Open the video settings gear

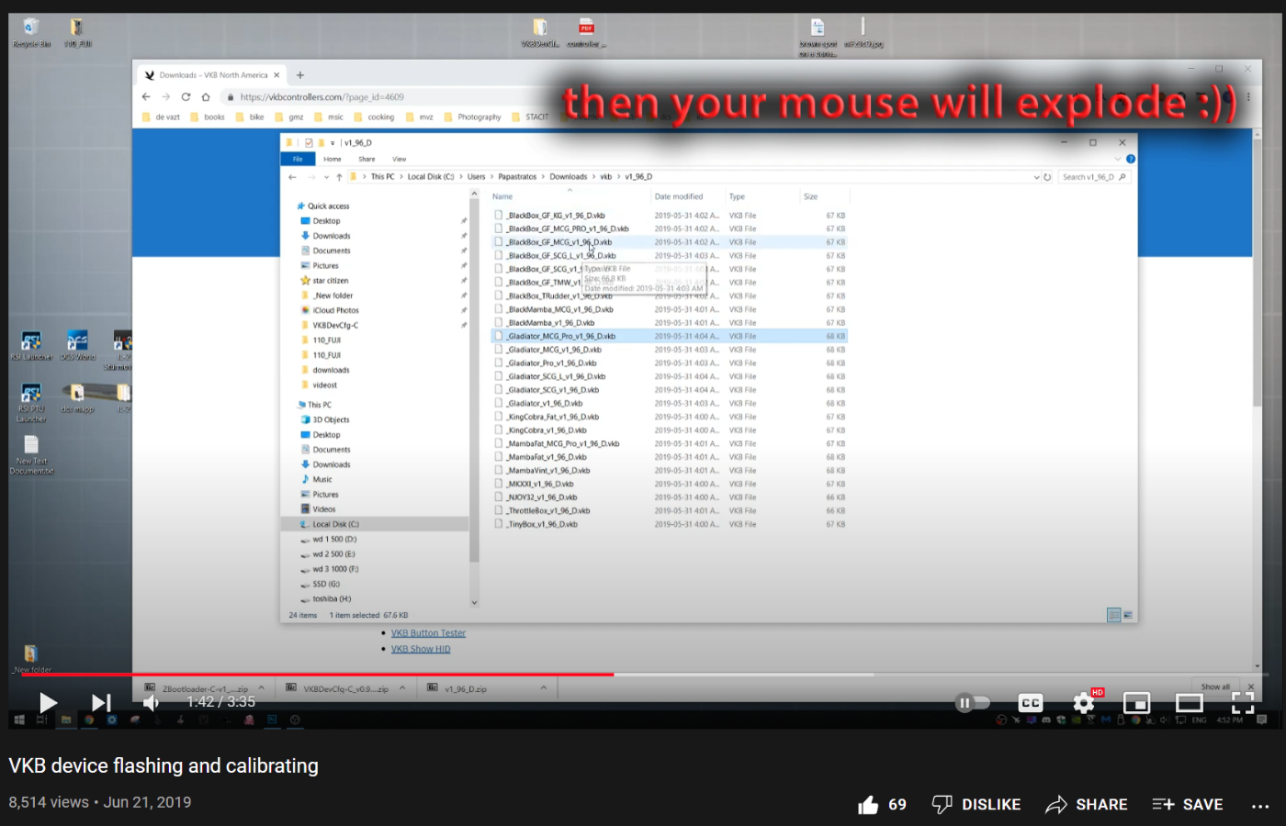tap(1084, 703)
